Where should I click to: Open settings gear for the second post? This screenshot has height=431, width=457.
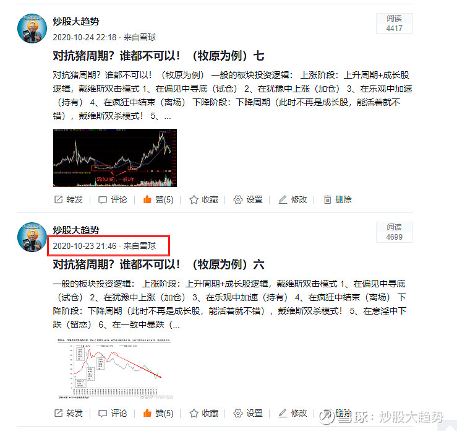click(x=238, y=413)
